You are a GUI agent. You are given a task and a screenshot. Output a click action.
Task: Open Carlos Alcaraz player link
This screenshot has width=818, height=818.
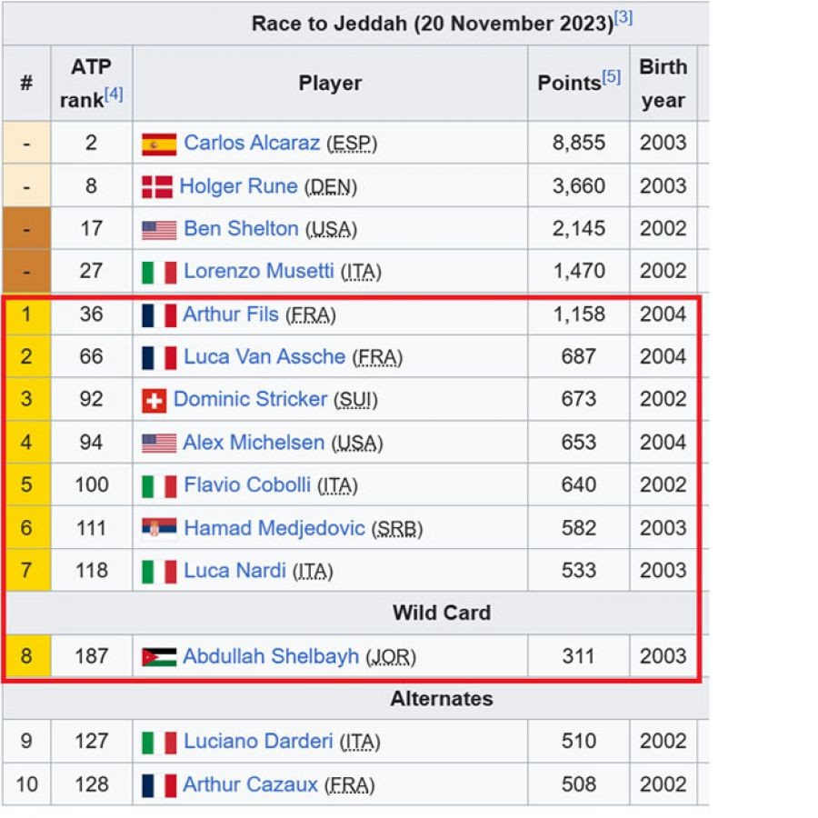point(252,143)
